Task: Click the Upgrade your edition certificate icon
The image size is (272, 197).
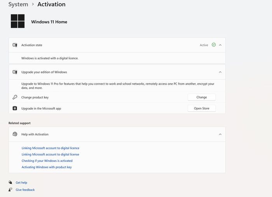Action: (x=15, y=72)
